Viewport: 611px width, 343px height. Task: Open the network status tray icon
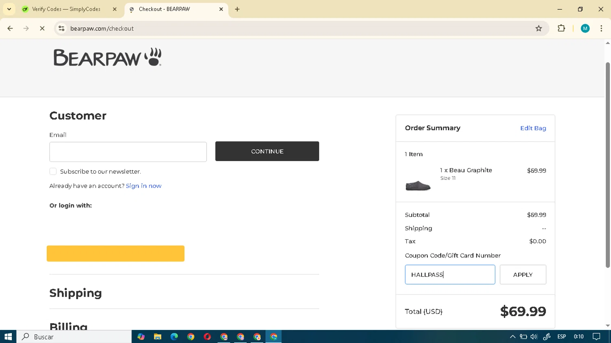pos(523,336)
